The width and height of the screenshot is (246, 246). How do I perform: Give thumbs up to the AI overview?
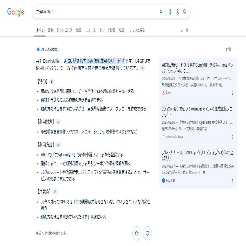137,233
